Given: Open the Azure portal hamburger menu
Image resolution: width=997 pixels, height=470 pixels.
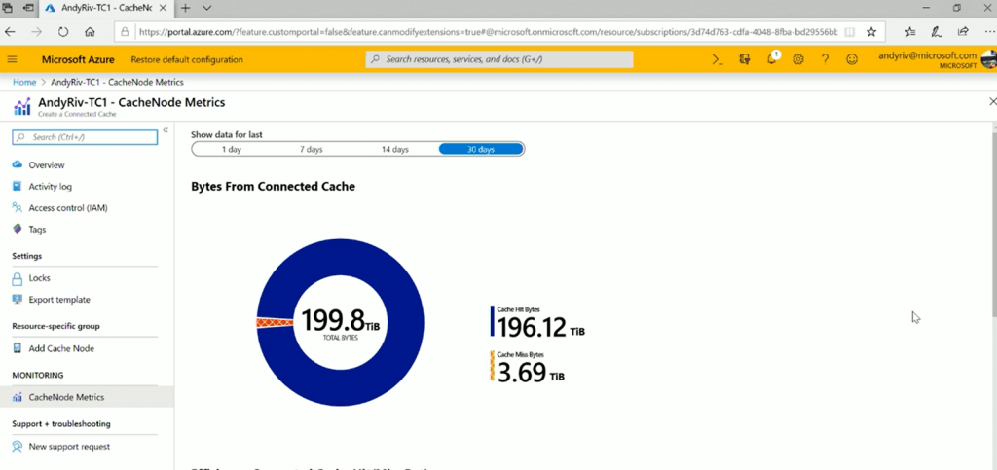Looking at the screenshot, I should tap(12, 59).
